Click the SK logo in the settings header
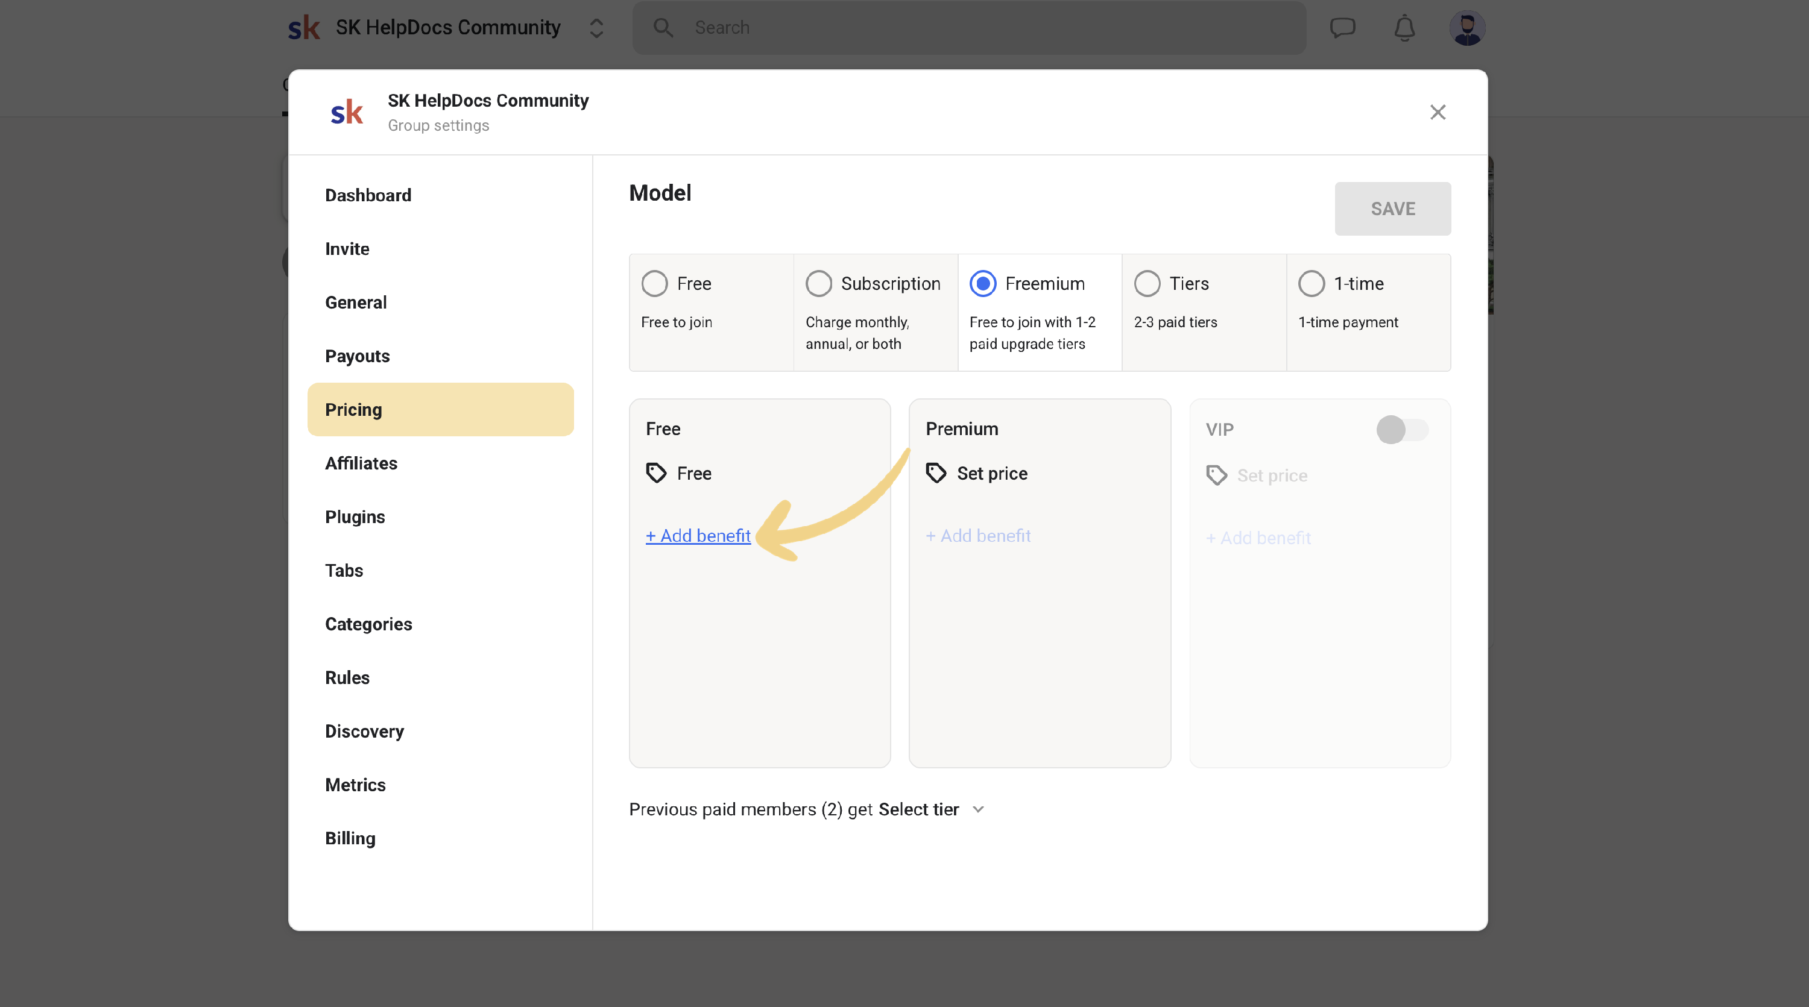Screen dimensions: 1809x1007 [347, 112]
